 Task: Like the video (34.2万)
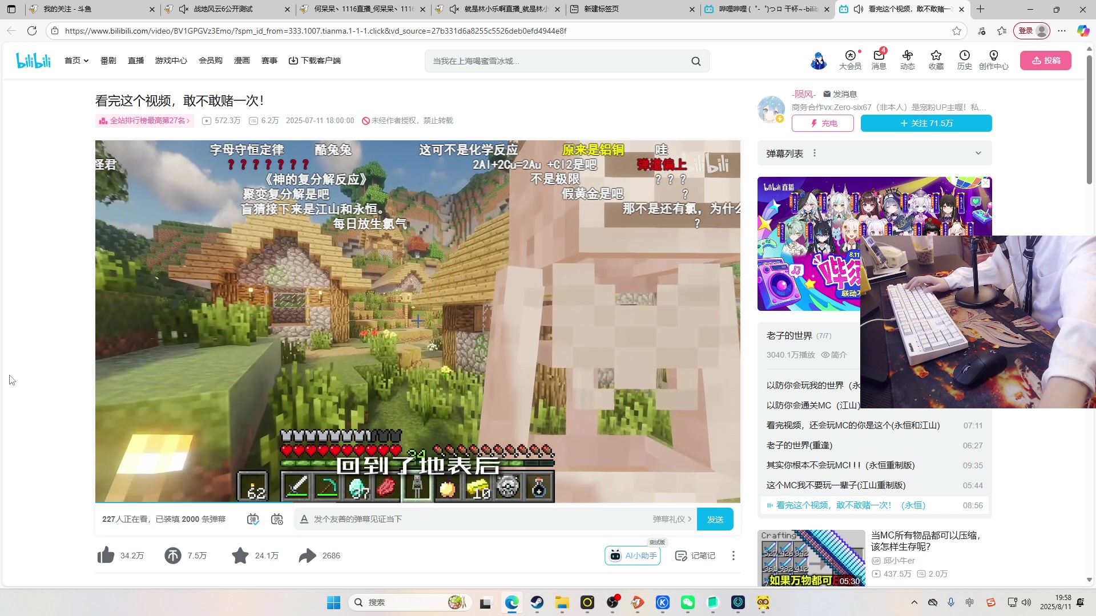(106, 556)
